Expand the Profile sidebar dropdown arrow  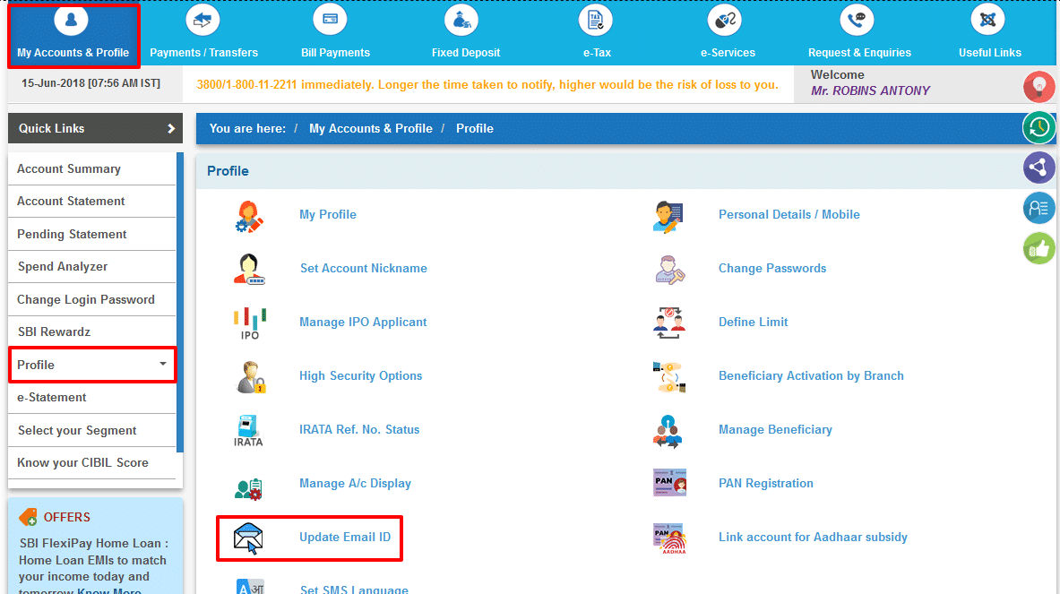tap(163, 365)
